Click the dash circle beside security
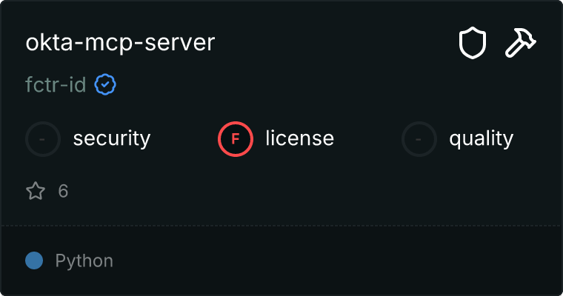The image size is (563, 296). [x=43, y=138]
